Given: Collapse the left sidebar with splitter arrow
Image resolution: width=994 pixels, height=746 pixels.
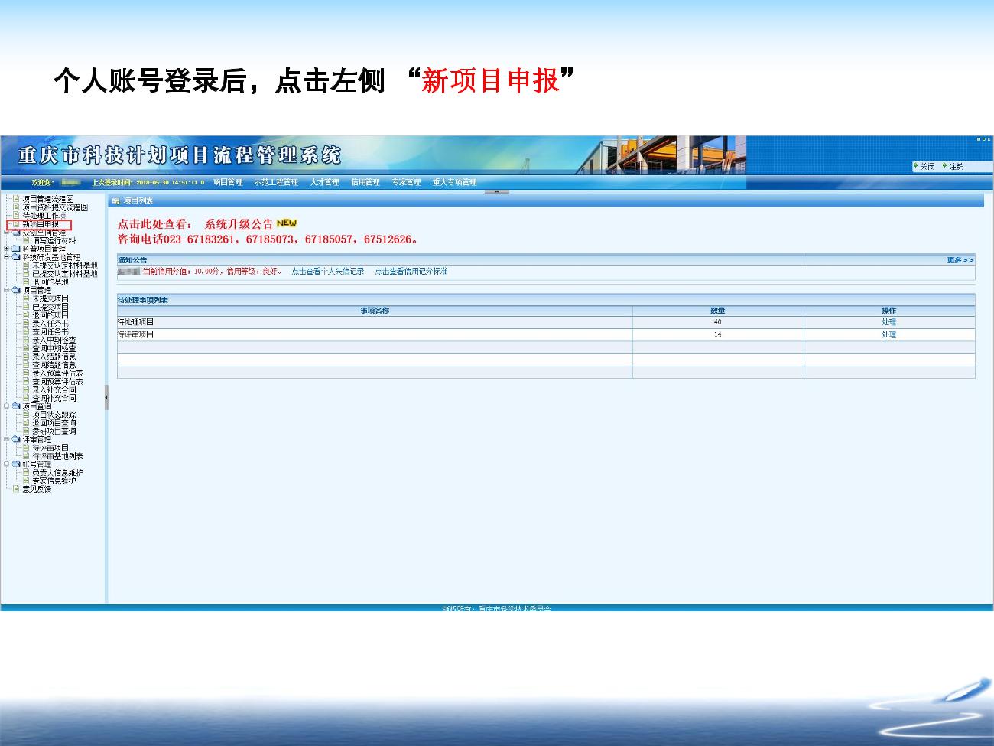Looking at the screenshot, I should click(106, 397).
